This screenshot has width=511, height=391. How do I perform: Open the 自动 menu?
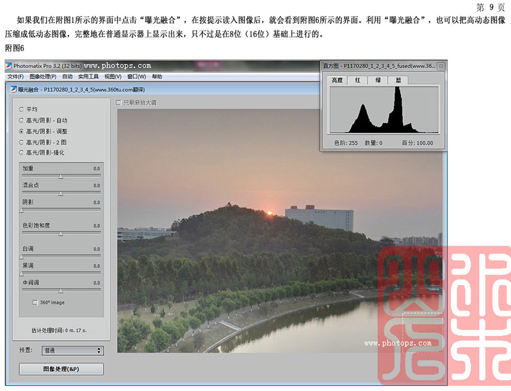67,77
